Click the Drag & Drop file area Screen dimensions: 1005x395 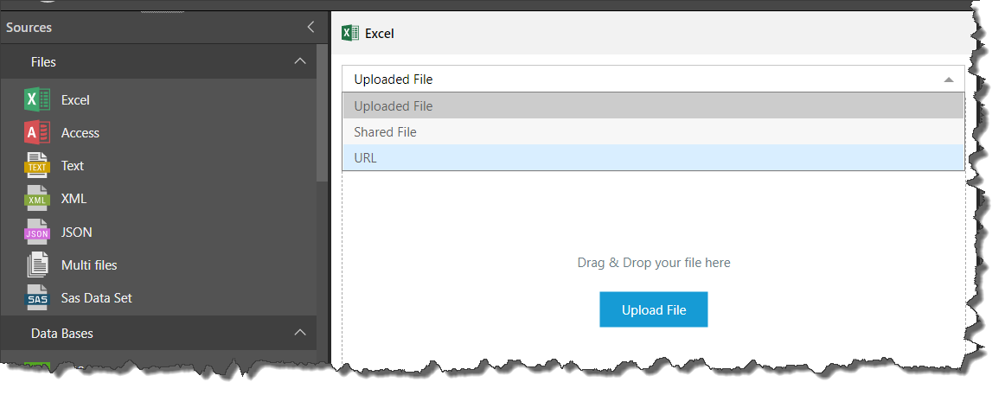click(653, 262)
